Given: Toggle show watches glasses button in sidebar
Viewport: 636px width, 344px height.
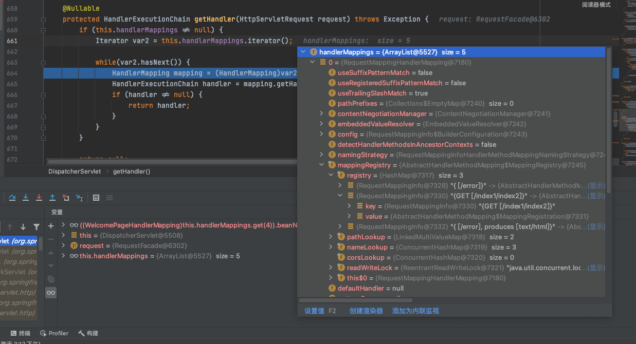Looking at the screenshot, I should [x=50, y=293].
